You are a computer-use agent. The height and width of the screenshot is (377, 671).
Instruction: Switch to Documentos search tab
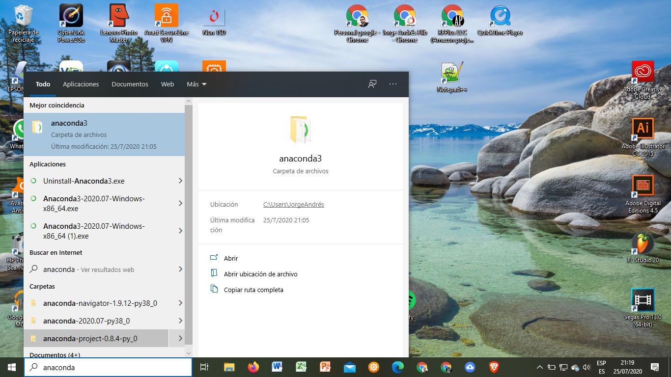coord(130,84)
